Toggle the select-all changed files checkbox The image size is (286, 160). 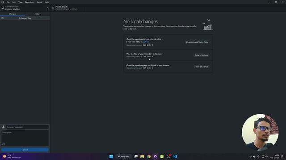pos(2,18)
